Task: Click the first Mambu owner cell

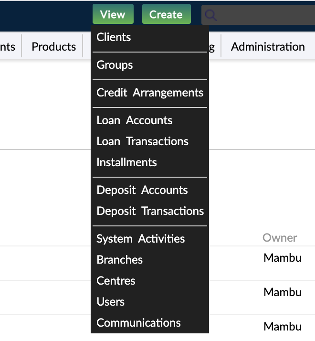Action: [283, 258]
